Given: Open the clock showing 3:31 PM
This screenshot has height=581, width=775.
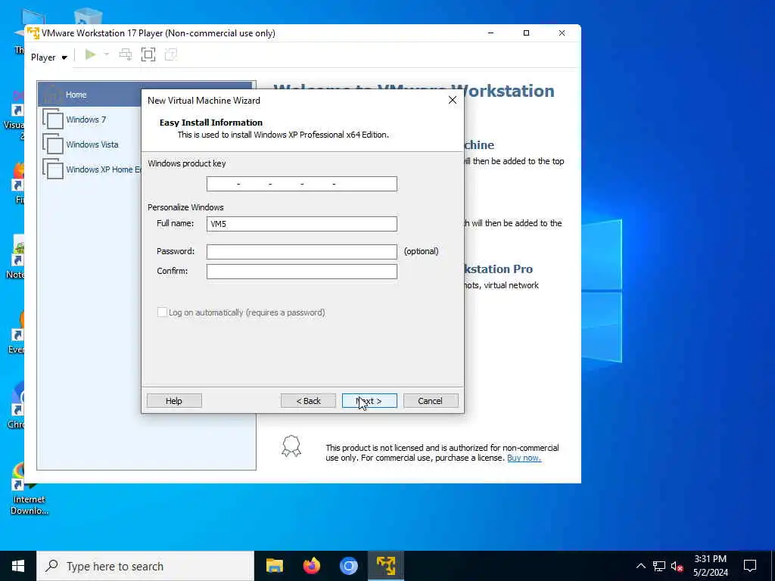Looking at the screenshot, I should point(710,566).
